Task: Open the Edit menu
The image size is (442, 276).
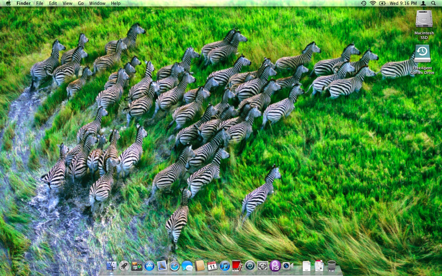Action: click(53, 3)
